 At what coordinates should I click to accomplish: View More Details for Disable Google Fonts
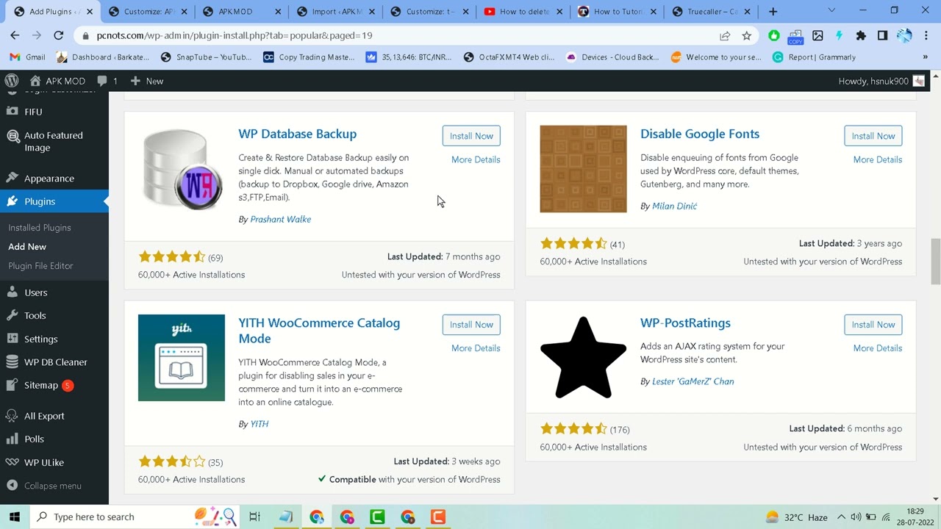pos(878,159)
